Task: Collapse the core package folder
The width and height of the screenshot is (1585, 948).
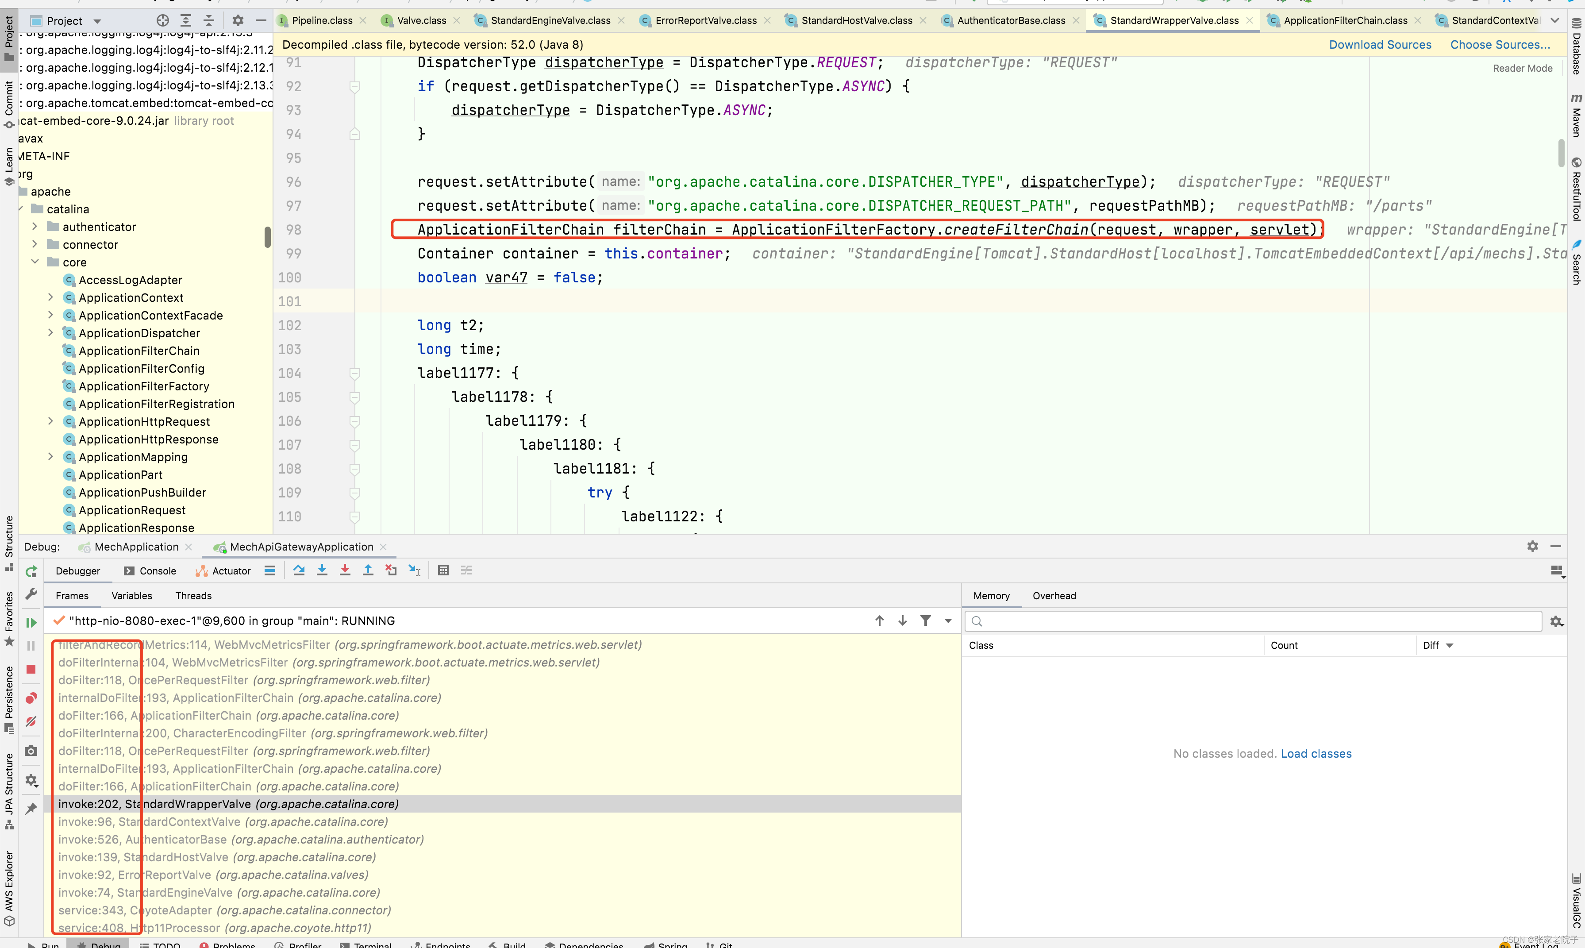Action: point(35,262)
